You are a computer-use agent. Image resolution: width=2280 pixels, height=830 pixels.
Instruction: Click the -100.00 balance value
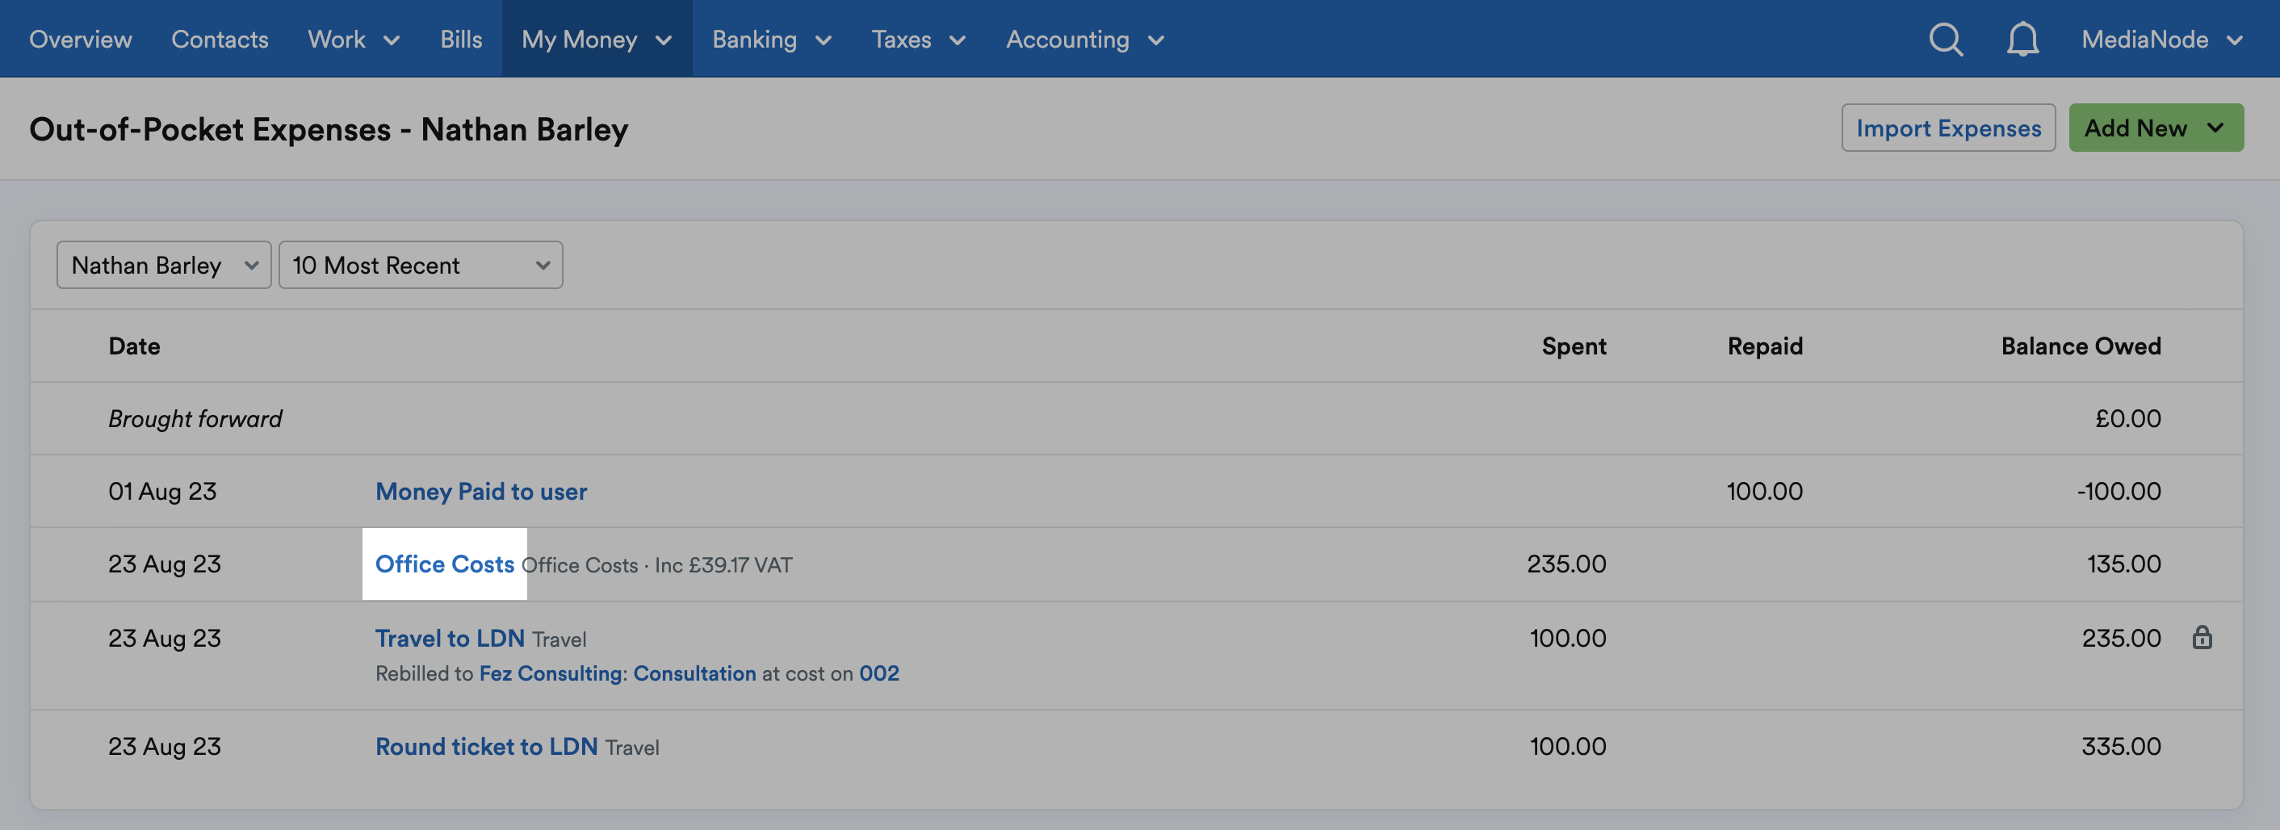coord(2119,491)
